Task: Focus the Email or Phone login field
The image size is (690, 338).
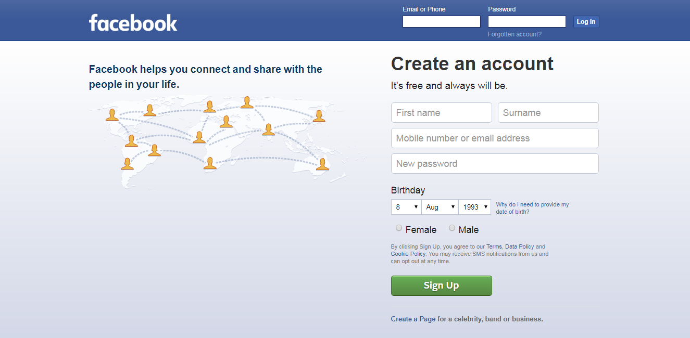Action: tap(442, 21)
